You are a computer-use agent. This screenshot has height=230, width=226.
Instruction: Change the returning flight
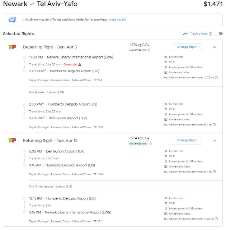187,141
